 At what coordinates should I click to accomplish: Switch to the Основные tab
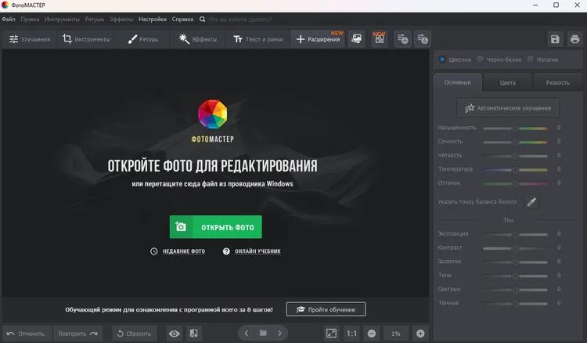point(458,82)
